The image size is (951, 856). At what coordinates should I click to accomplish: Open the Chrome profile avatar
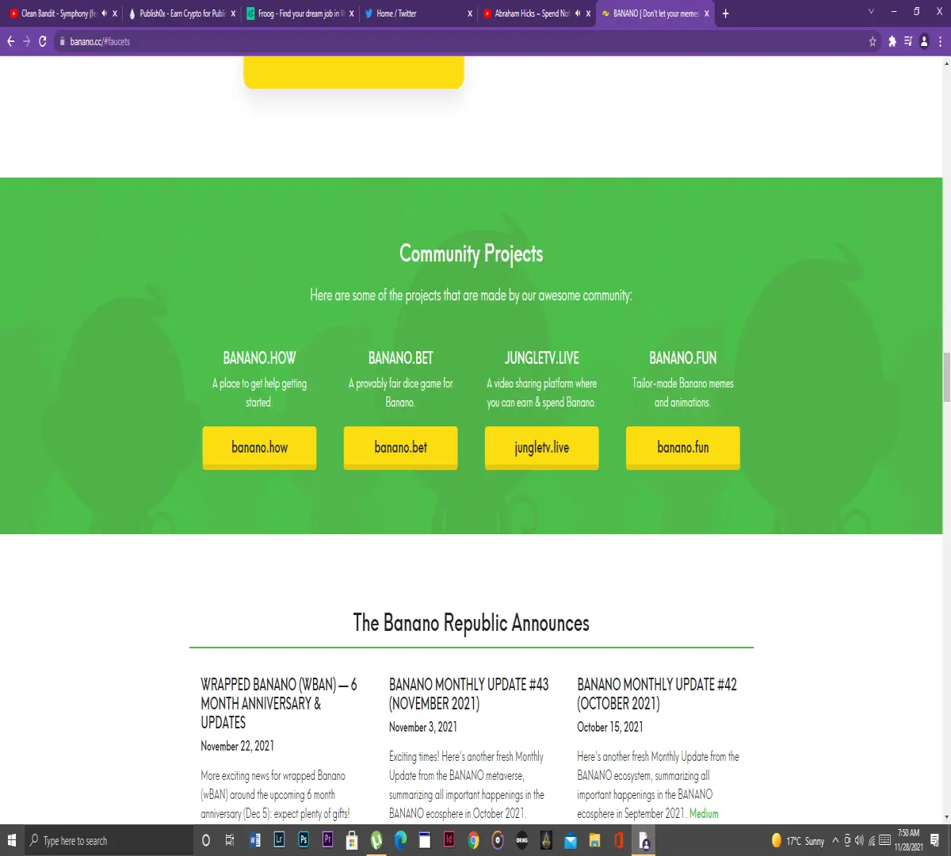(x=924, y=41)
